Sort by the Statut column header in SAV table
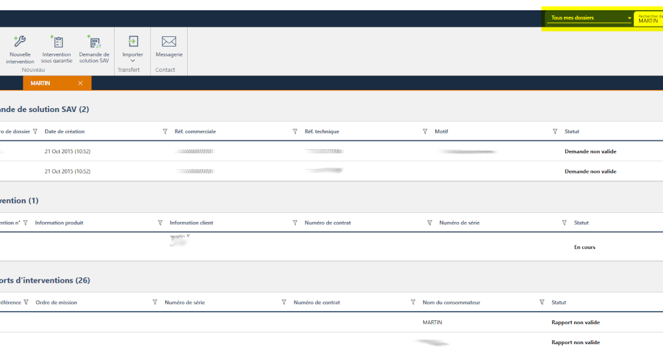Image resolution: width=663 pixels, height=350 pixels. point(572,131)
